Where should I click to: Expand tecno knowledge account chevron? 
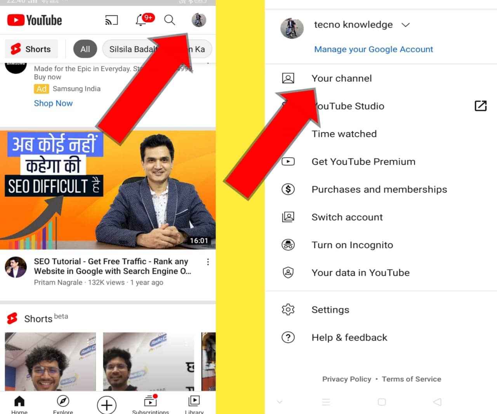[x=406, y=25]
